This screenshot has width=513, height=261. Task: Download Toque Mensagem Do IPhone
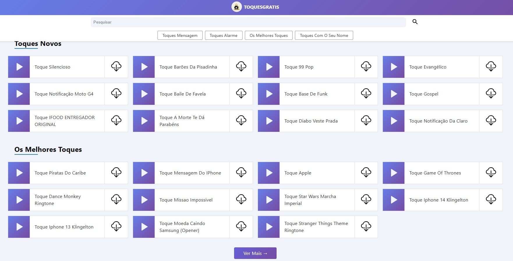click(241, 172)
